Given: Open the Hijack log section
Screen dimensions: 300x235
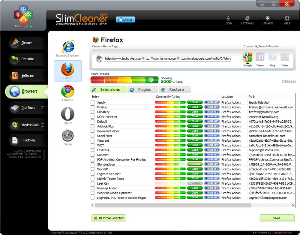Looking at the screenshot, I should click(28, 140).
